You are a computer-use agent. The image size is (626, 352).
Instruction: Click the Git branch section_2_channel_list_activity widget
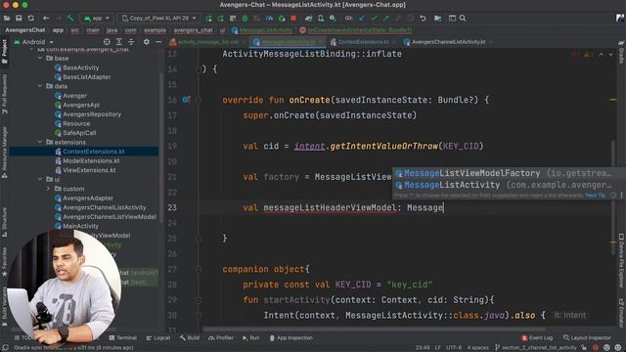pyautogui.click(x=536, y=348)
